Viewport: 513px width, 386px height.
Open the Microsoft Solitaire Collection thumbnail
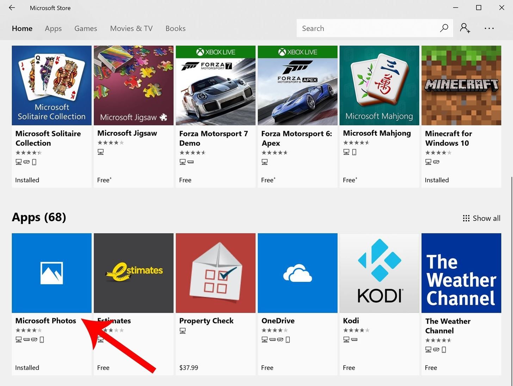(x=51, y=85)
